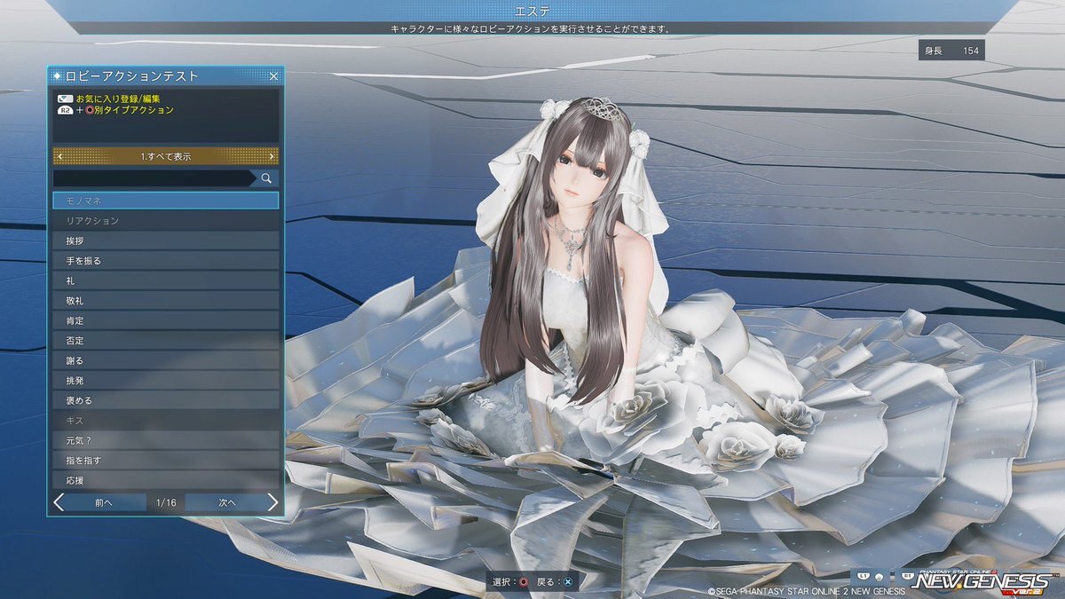Select the リアクション lobby action

[166, 220]
